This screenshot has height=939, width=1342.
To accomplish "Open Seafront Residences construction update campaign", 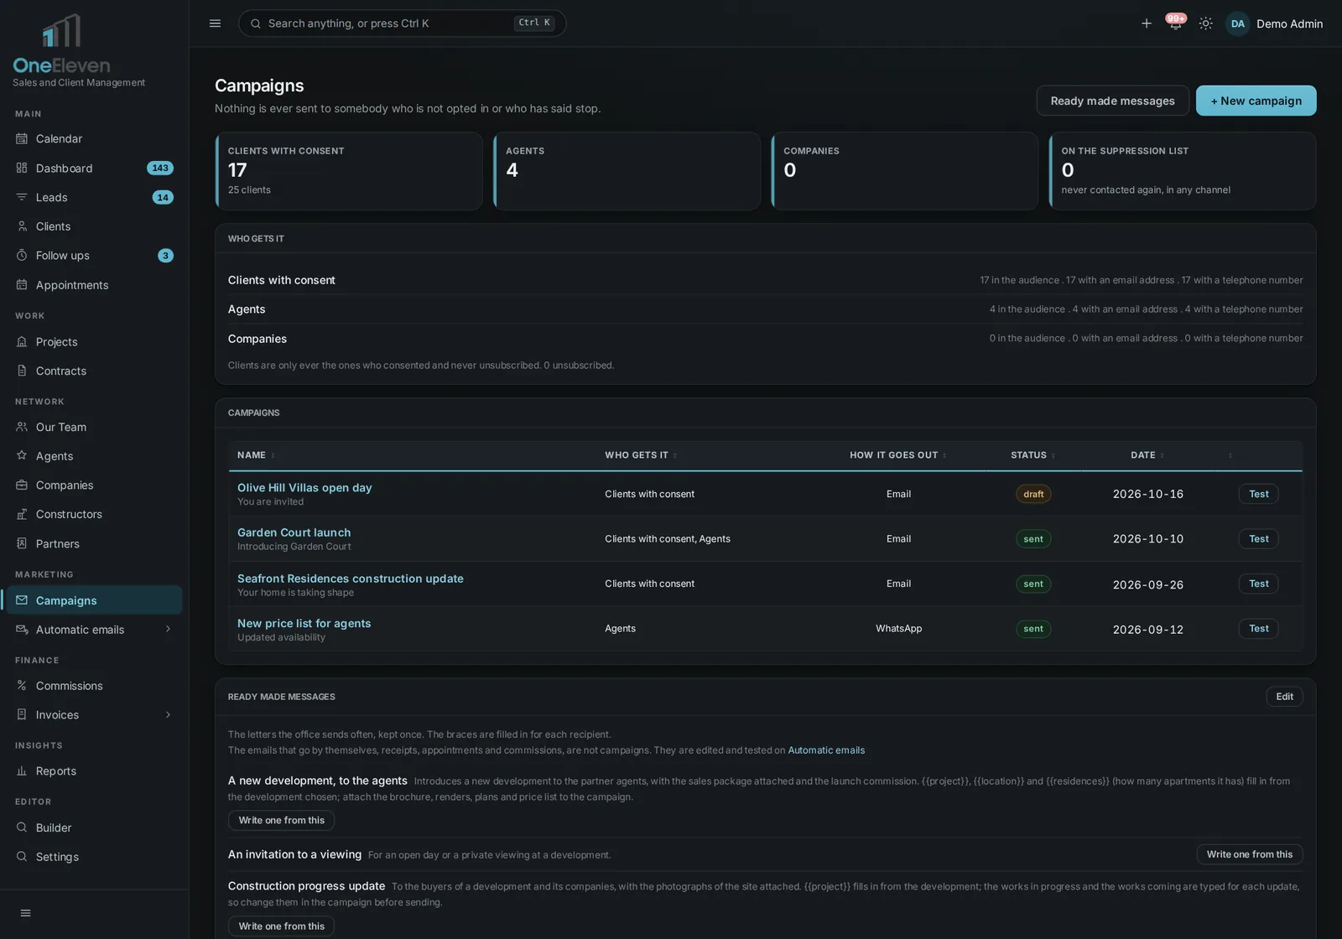I will tap(351, 578).
